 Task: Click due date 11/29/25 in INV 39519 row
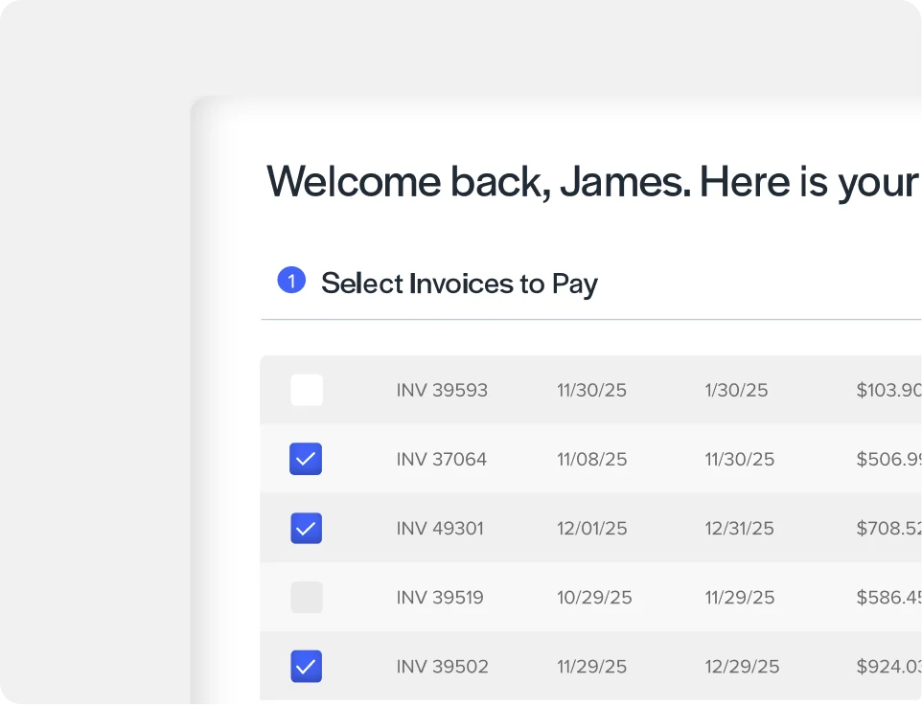coord(740,597)
